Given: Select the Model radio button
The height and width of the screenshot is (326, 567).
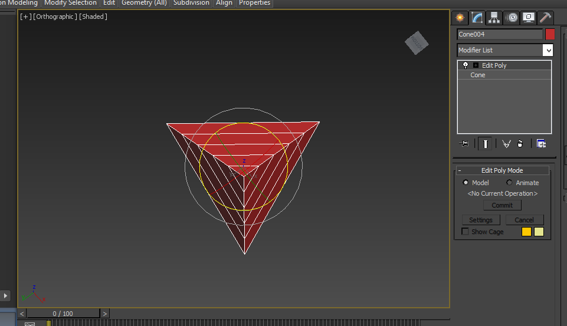Looking at the screenshot, I should click(466, 183).
